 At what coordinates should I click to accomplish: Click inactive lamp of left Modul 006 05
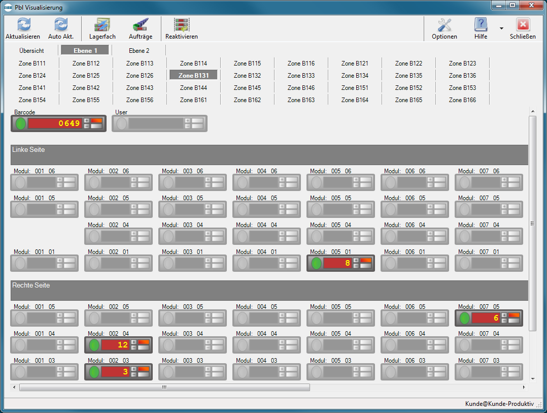390,209
